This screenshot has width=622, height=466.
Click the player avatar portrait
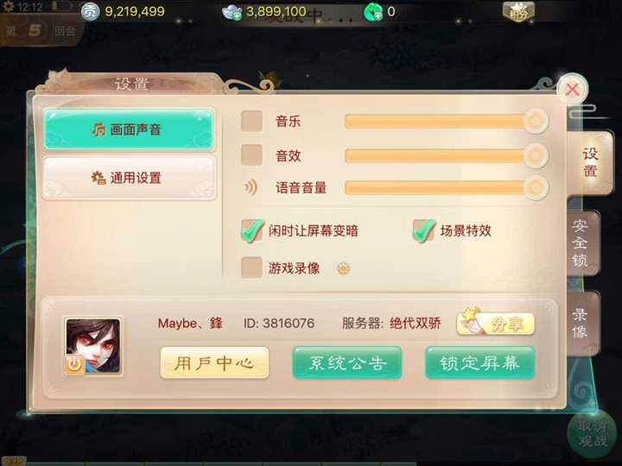coord(93,346)
